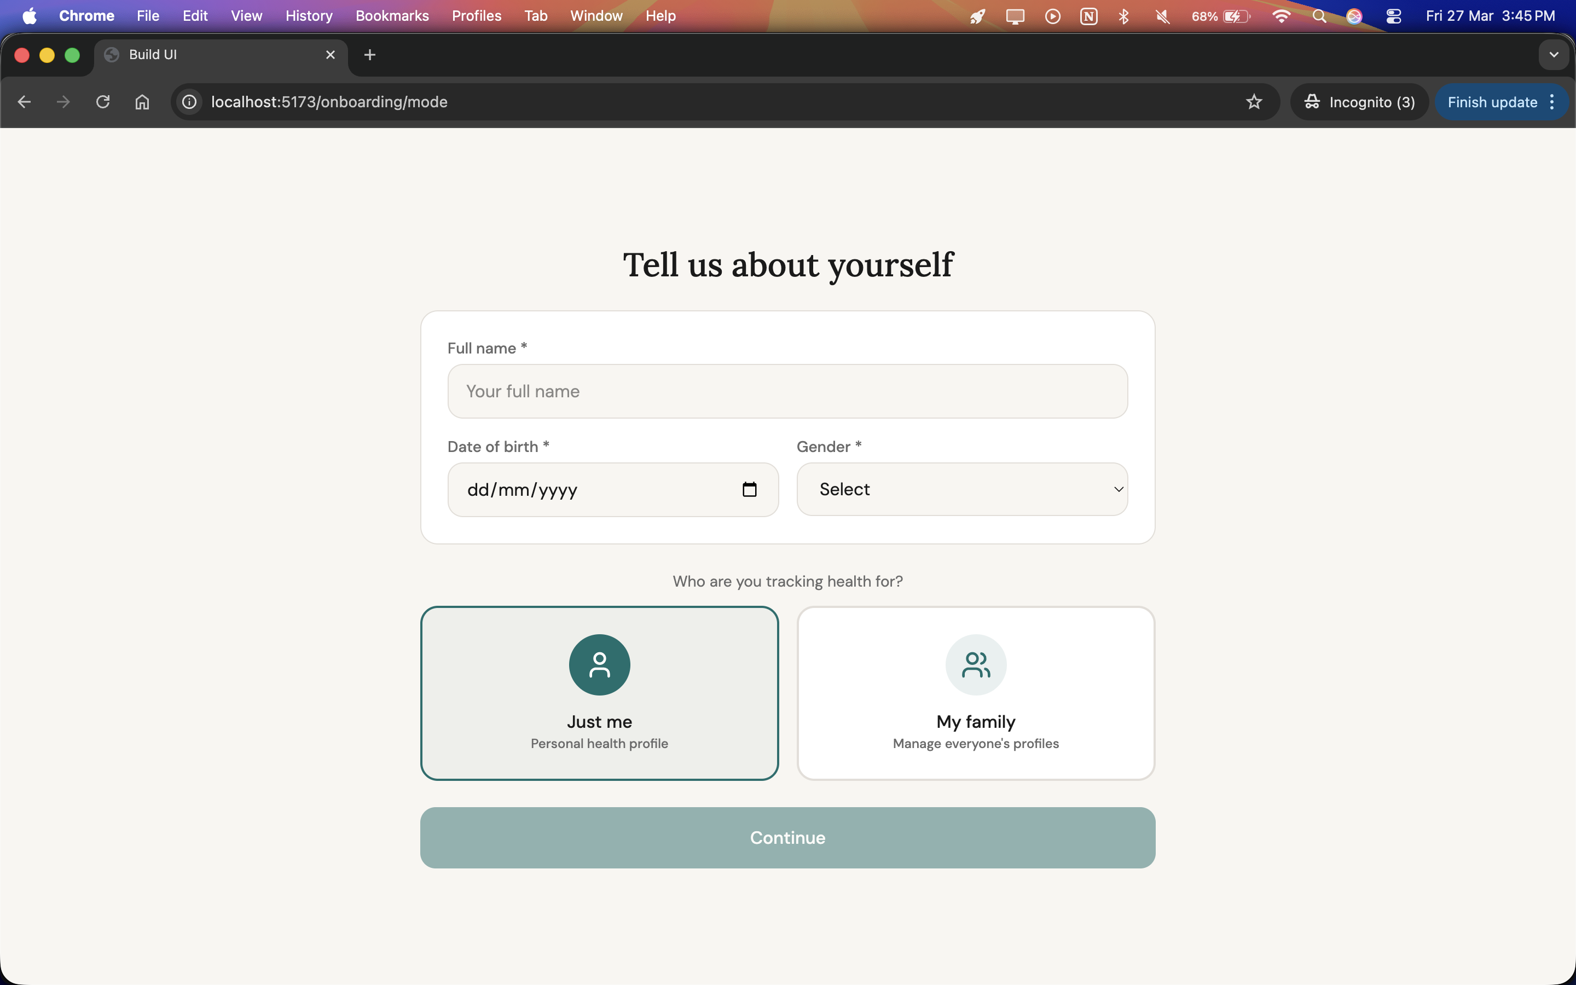The height and width of the screenshot is (985, 1576).
Task: Click the Finish update button
Action: pos(1491,102)
